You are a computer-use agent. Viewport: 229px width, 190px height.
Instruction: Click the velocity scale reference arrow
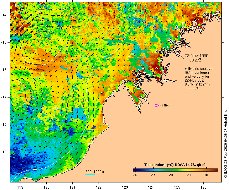[x=193, y=88]
